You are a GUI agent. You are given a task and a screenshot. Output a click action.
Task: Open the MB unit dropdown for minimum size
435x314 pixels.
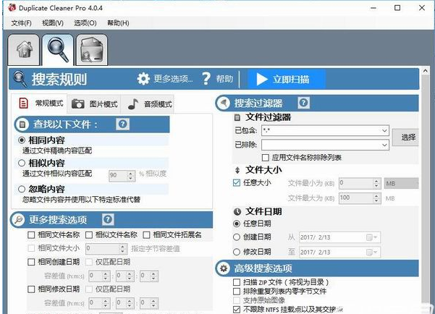click(x=402, y=183)
